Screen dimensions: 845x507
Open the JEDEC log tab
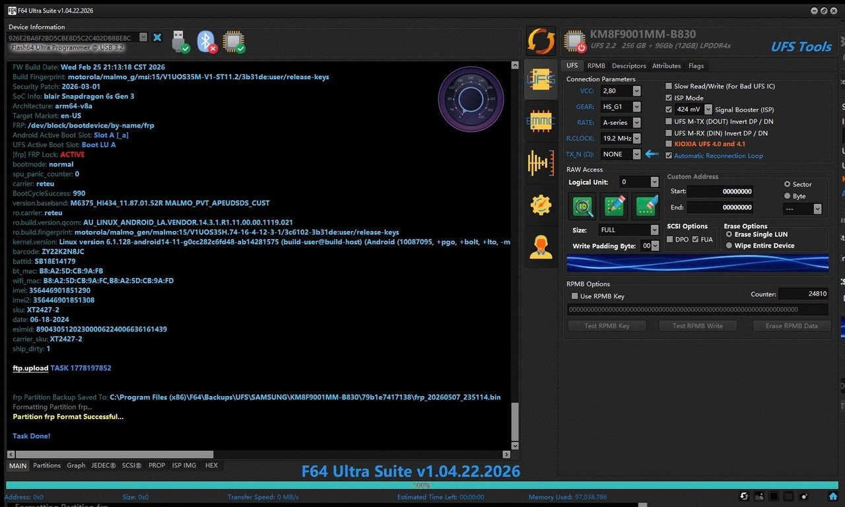[104, 465]
